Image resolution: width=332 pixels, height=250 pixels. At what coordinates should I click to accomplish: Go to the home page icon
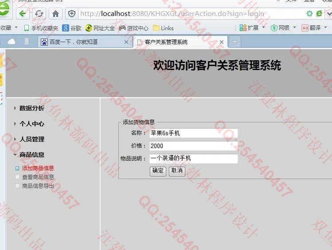(56, 14)
